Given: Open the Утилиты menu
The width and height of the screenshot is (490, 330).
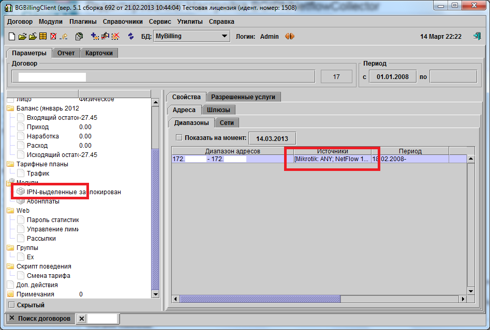Looking at the screenshot, I should pos(190,22).
